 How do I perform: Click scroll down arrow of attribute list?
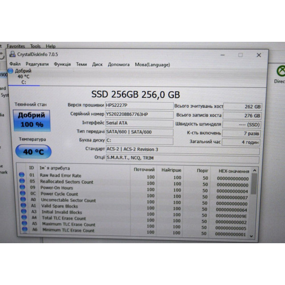point(251,236)
